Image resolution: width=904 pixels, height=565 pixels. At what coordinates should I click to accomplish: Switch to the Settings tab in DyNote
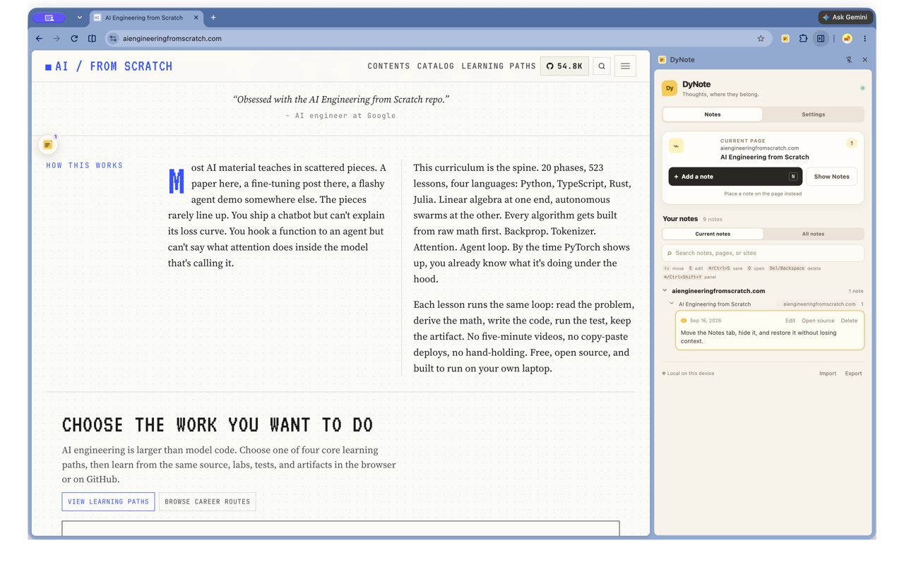click(x=813, y=114)
